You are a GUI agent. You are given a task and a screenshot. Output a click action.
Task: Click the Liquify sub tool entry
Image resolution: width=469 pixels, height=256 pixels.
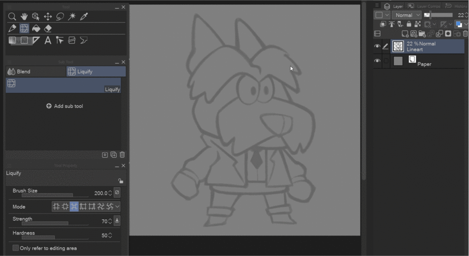click(63, 85)
